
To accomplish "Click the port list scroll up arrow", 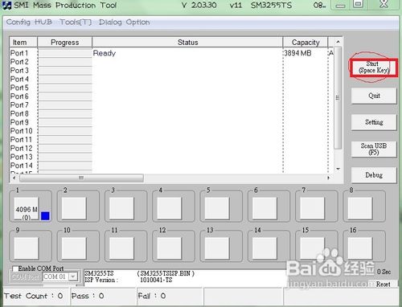I will (x=338, y=42).
